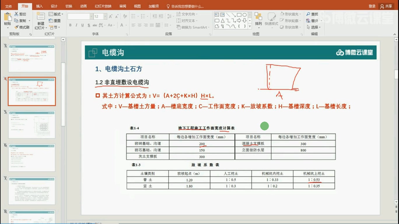
Task: Click the Copy (复制) button
Action: [20, 21]
